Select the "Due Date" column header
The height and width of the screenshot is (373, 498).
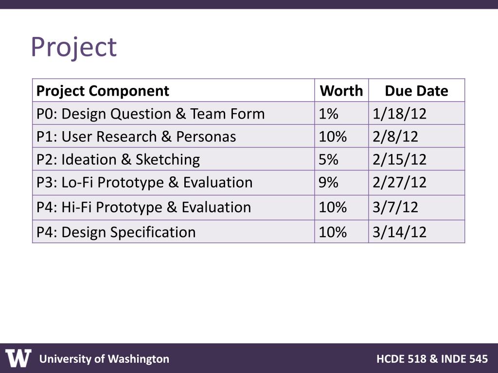click(416, 91)
